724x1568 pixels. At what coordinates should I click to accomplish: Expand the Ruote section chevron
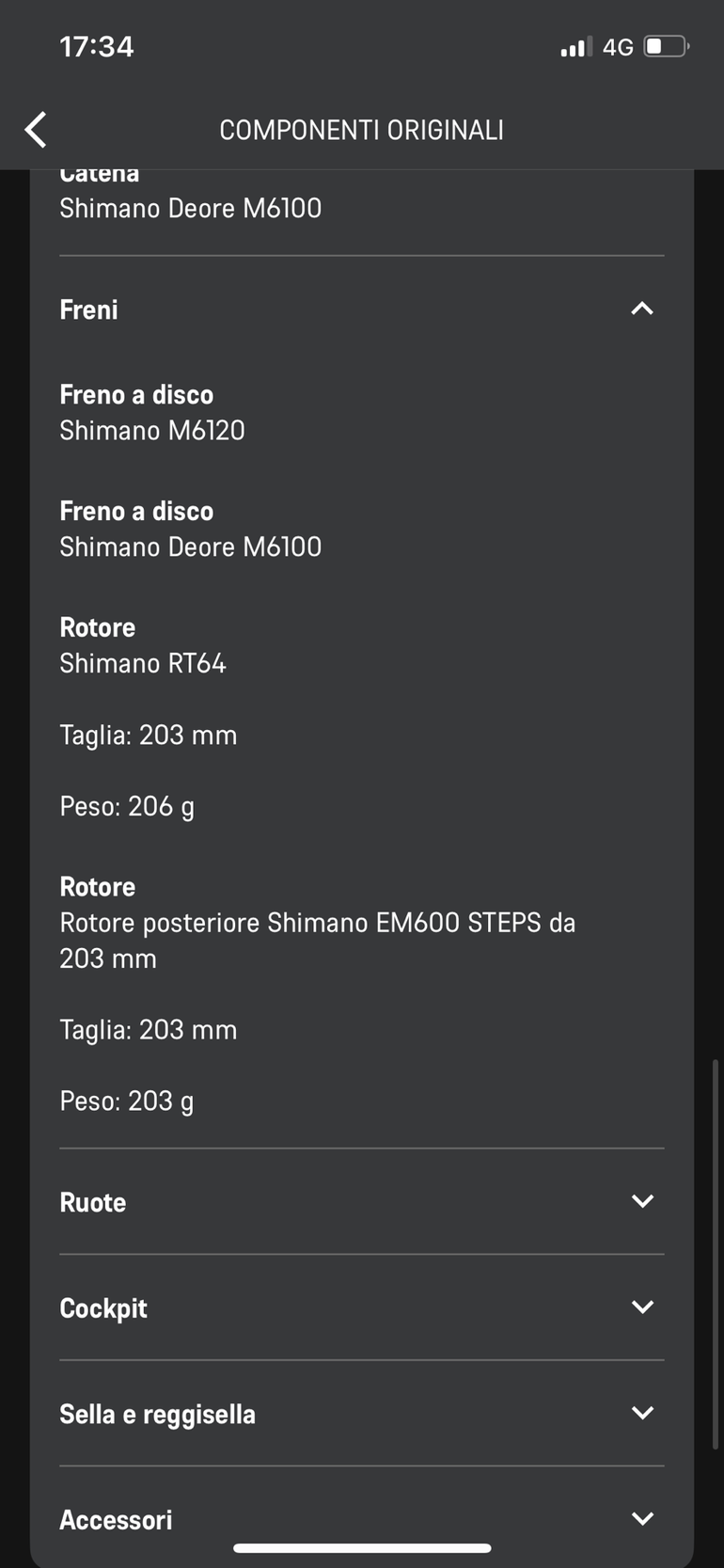click(642, 1201)
